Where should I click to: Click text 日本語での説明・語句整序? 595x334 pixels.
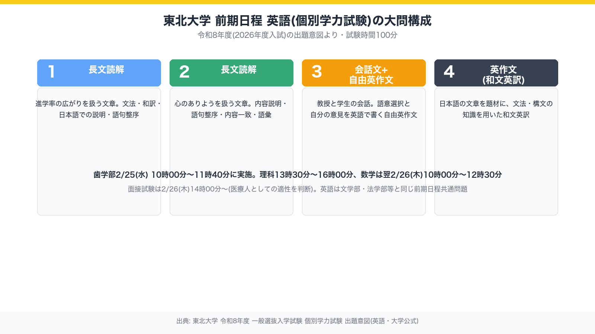[x=99, y=115]
